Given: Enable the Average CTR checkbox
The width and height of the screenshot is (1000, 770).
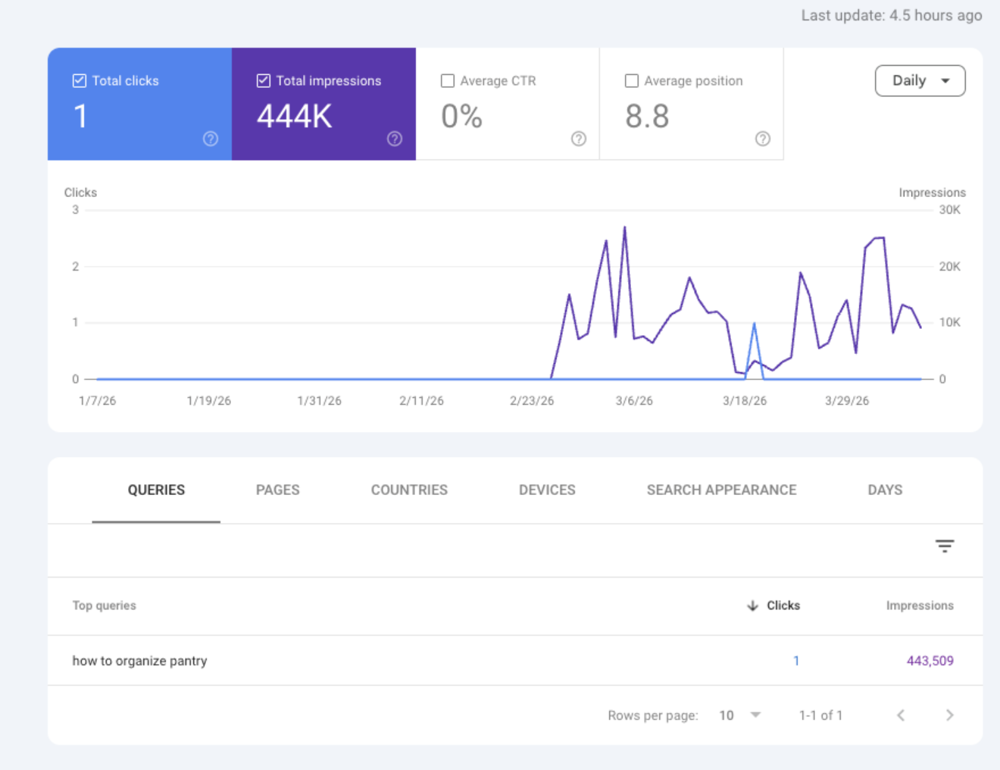Looking at the screenshot, I should tap(448, 80).
